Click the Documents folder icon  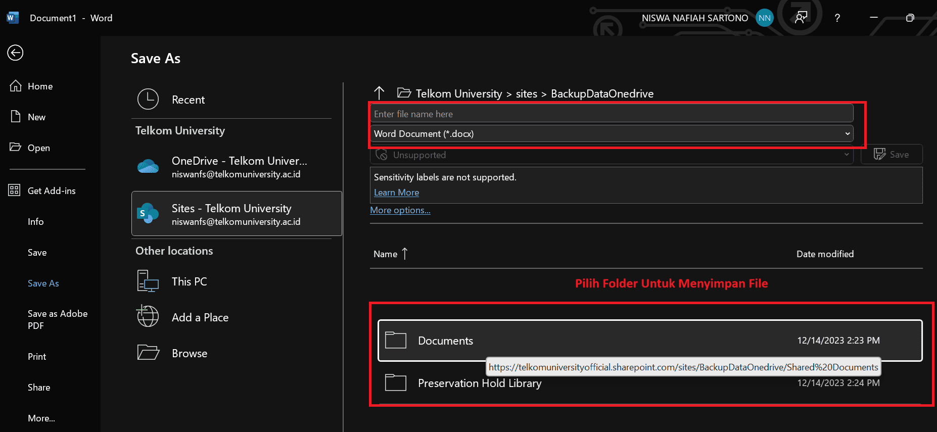pos(396,340)
